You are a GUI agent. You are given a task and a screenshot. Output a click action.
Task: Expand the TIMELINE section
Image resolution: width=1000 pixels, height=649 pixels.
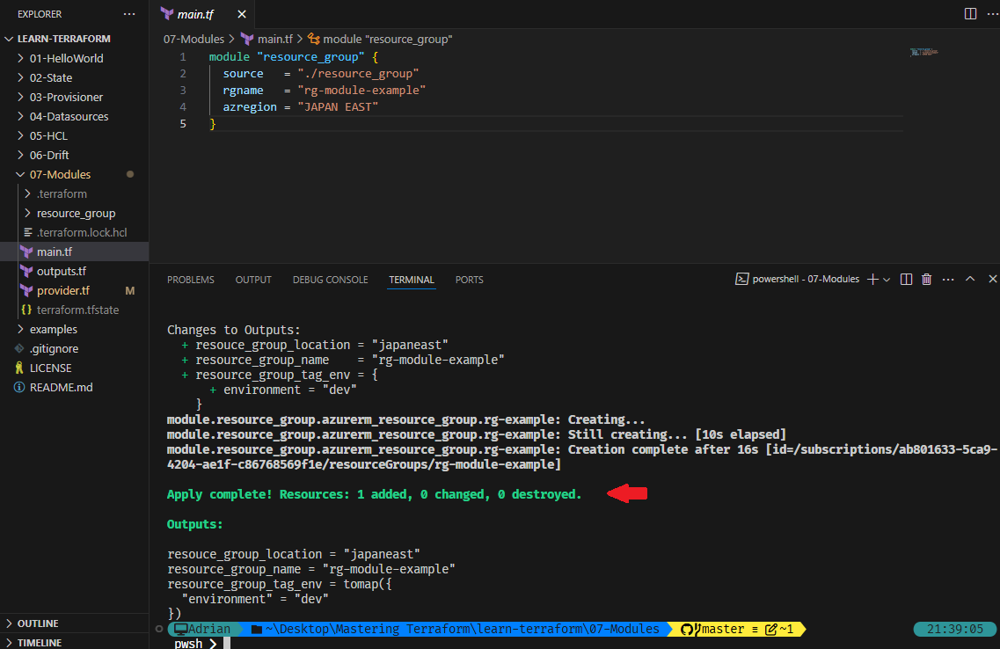[74, 642]
